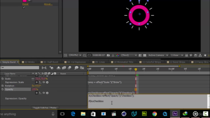
Task: Open Google Chrome from the taskbar
Action: (155, 114)
